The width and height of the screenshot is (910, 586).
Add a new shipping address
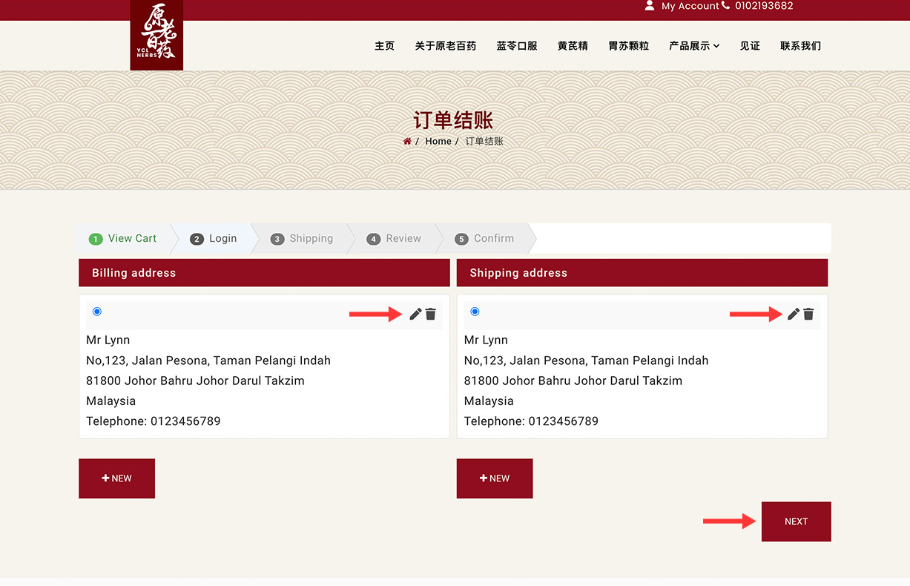495,478
